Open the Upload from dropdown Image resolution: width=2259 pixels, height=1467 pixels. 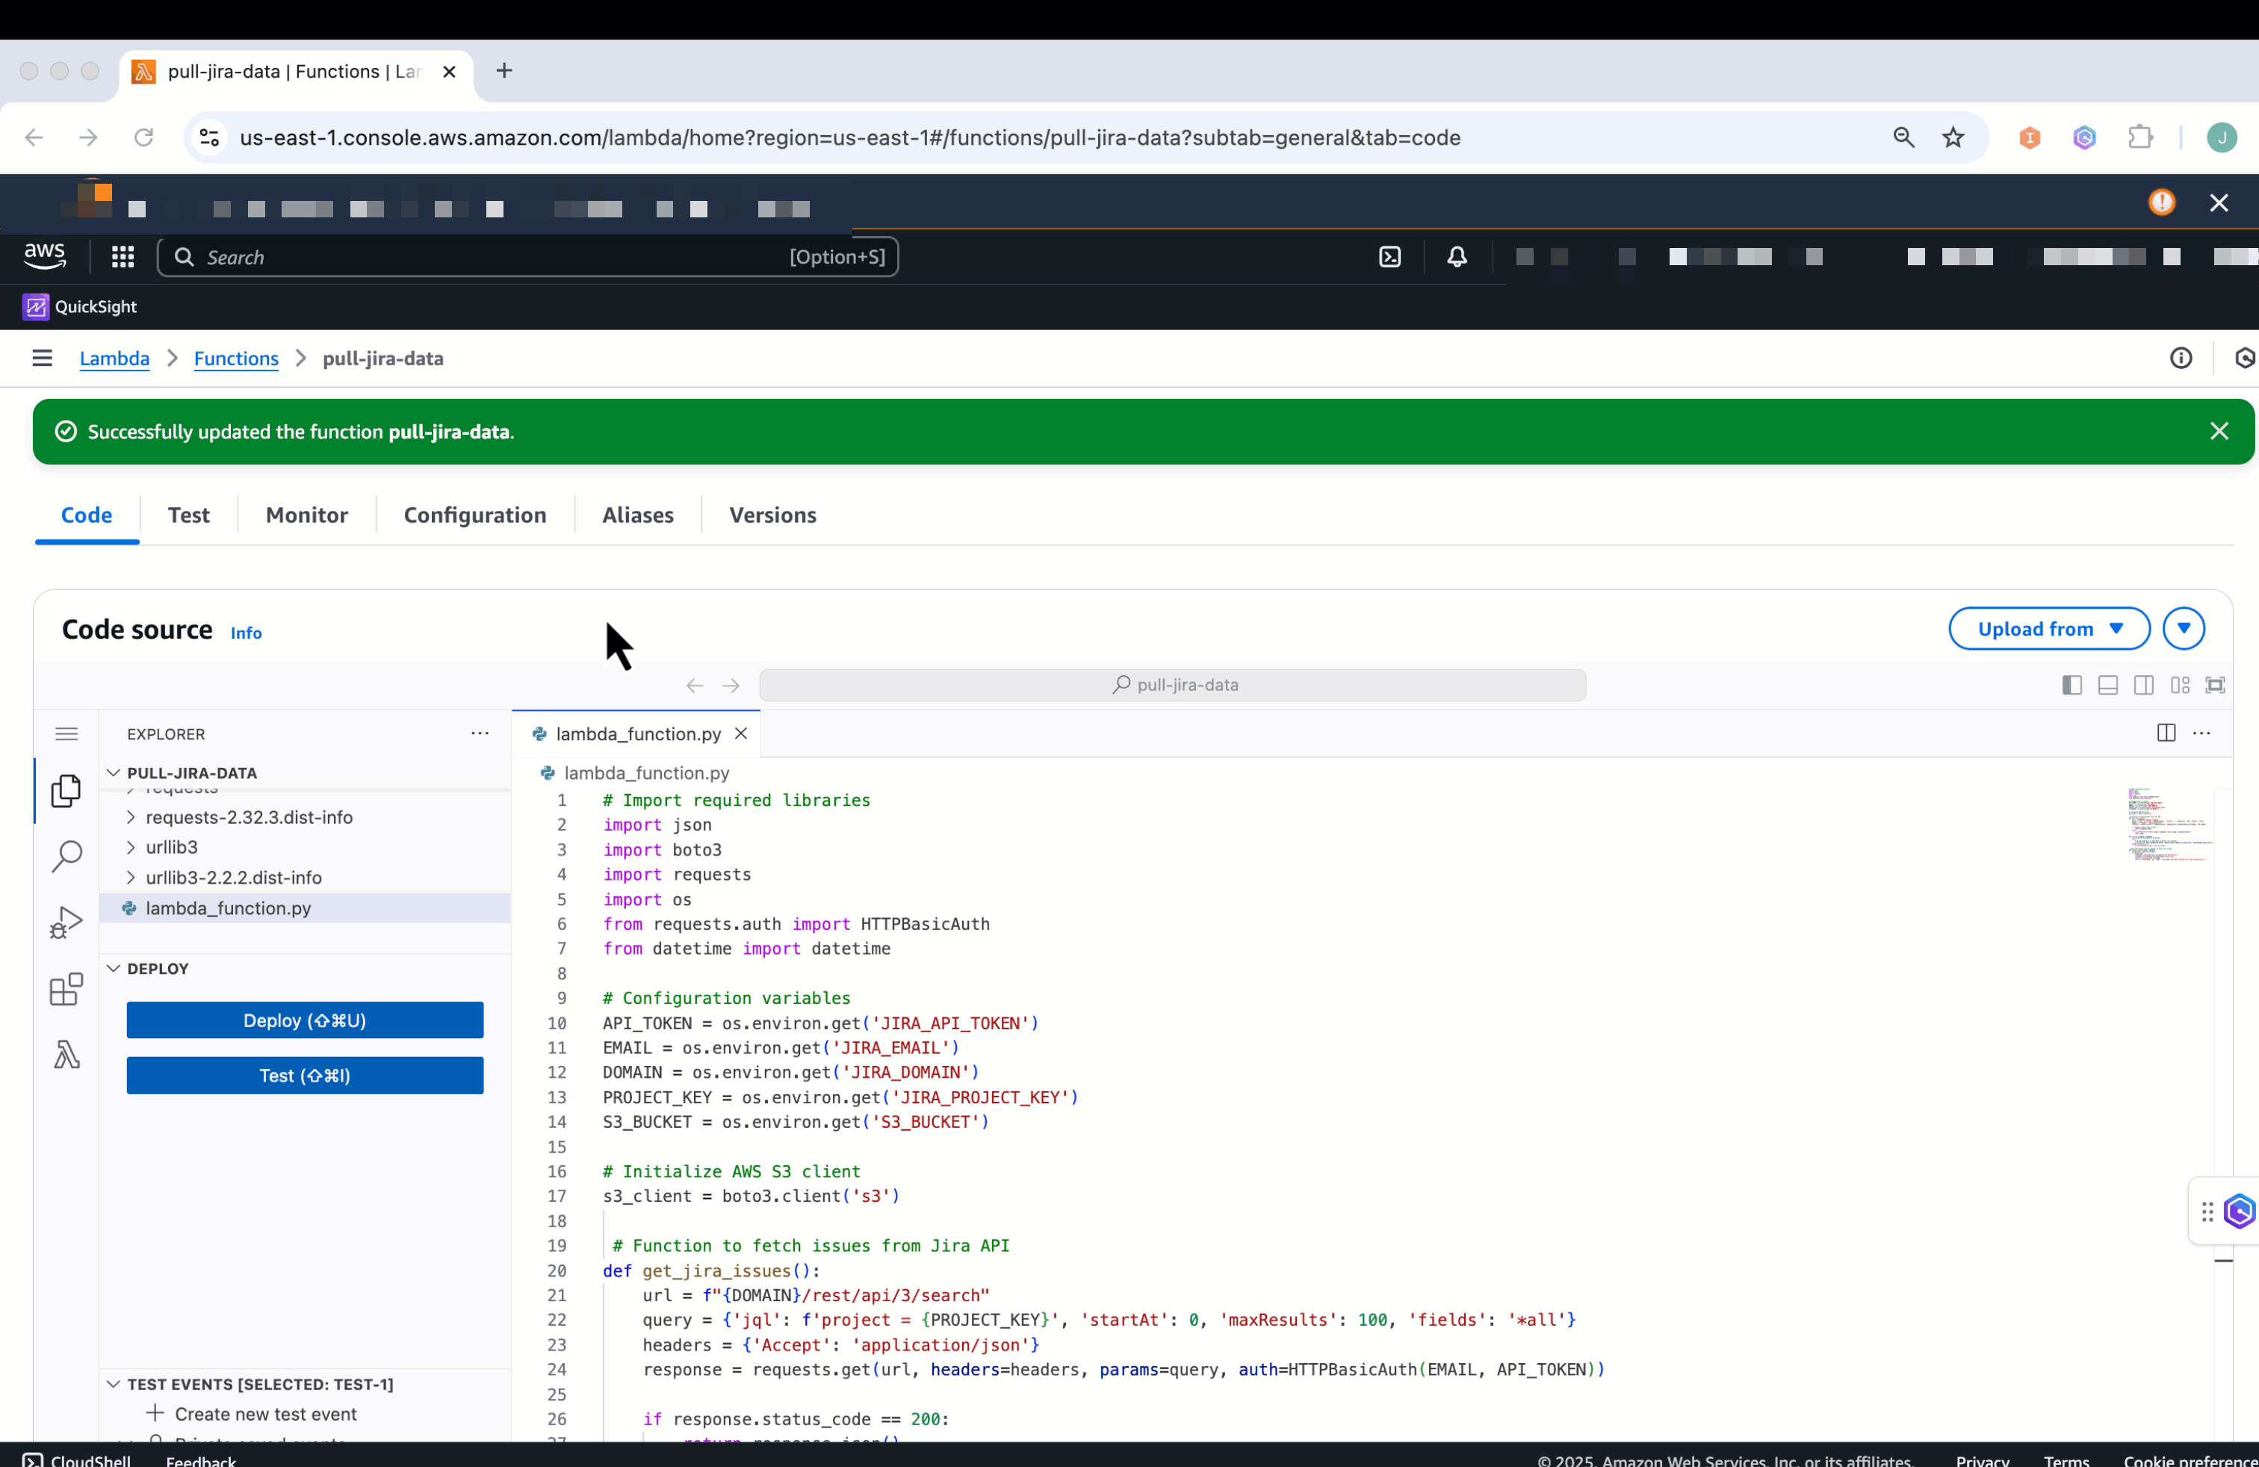pyautogui.click(x=2048, y=629)
